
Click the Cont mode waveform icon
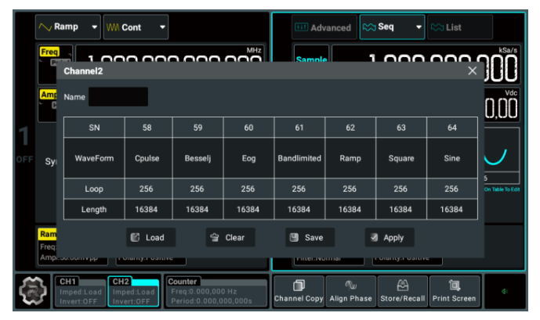(113, 27)
